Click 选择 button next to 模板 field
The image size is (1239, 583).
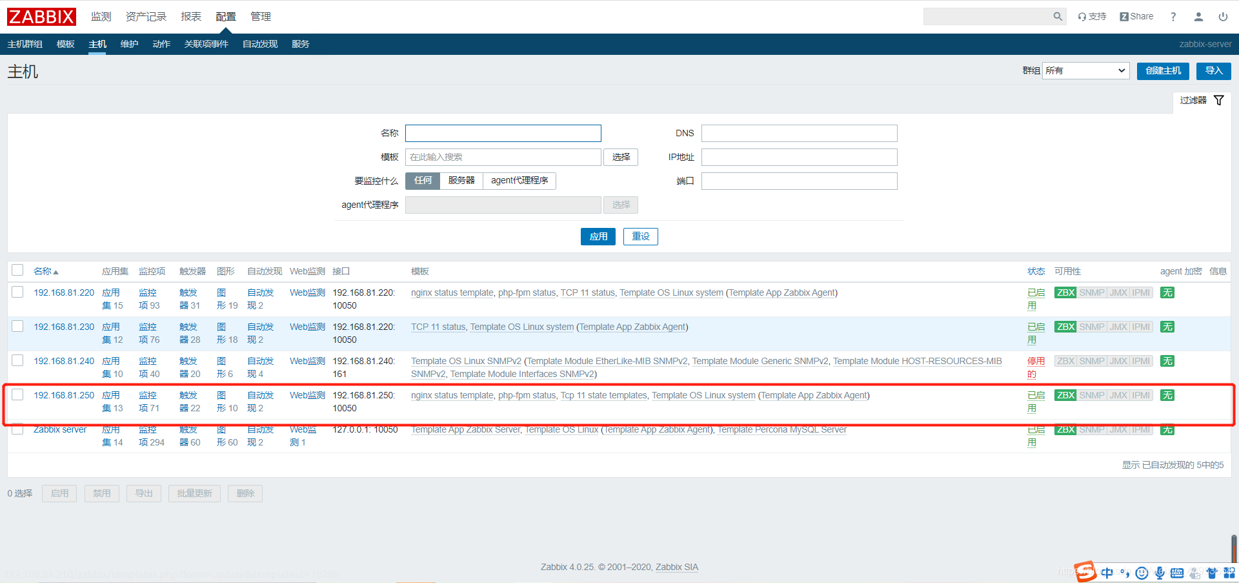pos(621,157)
